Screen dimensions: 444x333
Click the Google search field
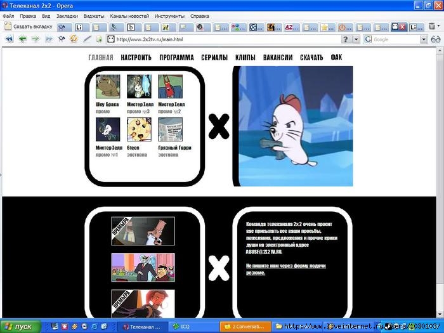395,39
